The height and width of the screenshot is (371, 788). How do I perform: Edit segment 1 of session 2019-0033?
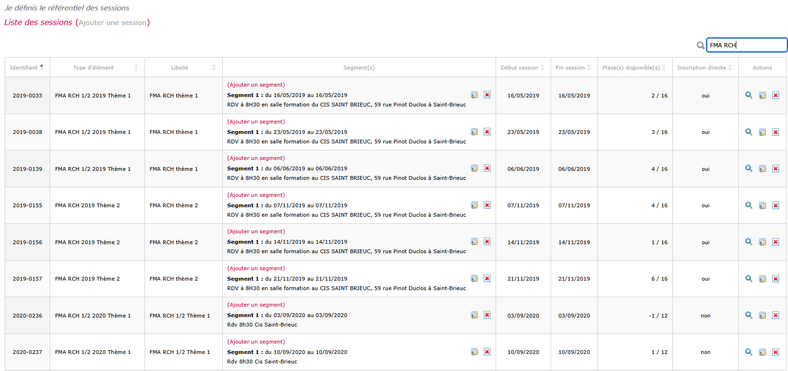tap(474, 95)
